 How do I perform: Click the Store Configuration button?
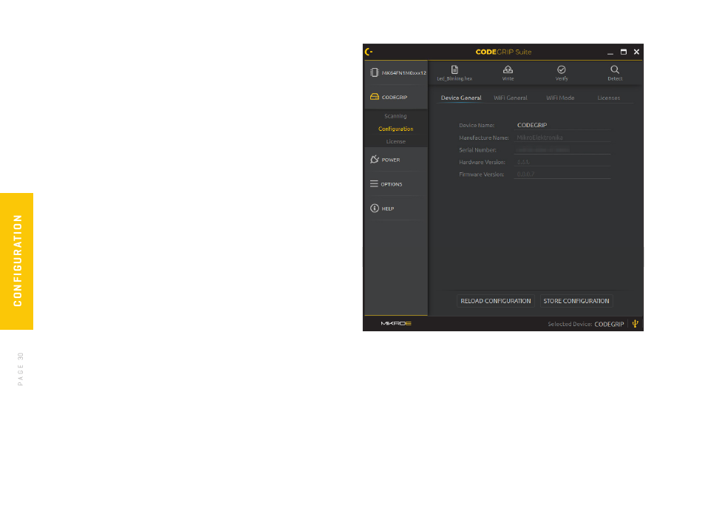pos(576,301)
